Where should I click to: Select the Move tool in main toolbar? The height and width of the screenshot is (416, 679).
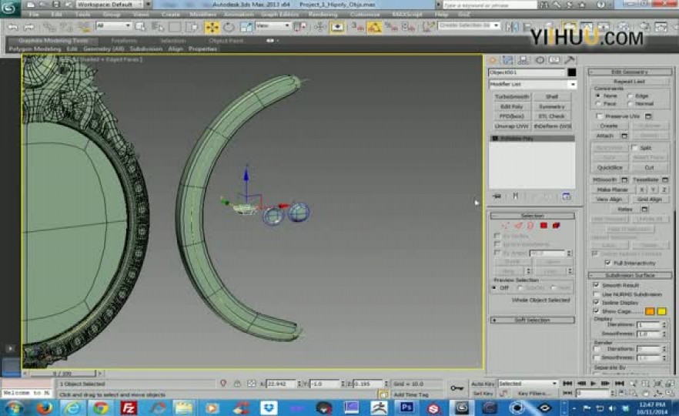pyautogui.click(x=212, y=27)
